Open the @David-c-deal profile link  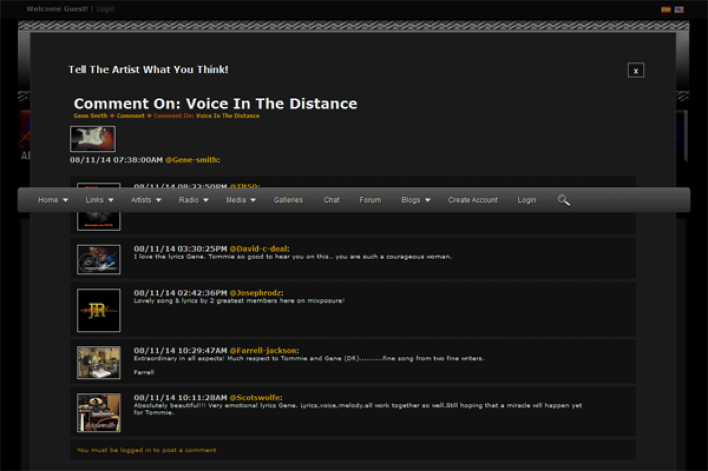258,248
